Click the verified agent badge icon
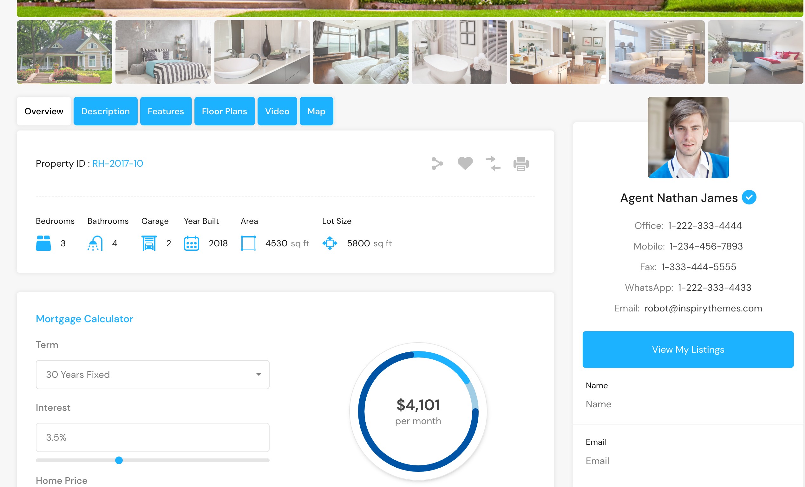805x487 pixels. coord(749,197)
